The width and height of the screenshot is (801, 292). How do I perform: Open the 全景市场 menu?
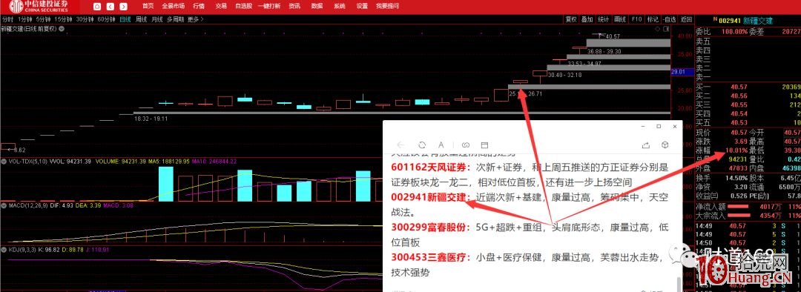[x=173, y=6]
